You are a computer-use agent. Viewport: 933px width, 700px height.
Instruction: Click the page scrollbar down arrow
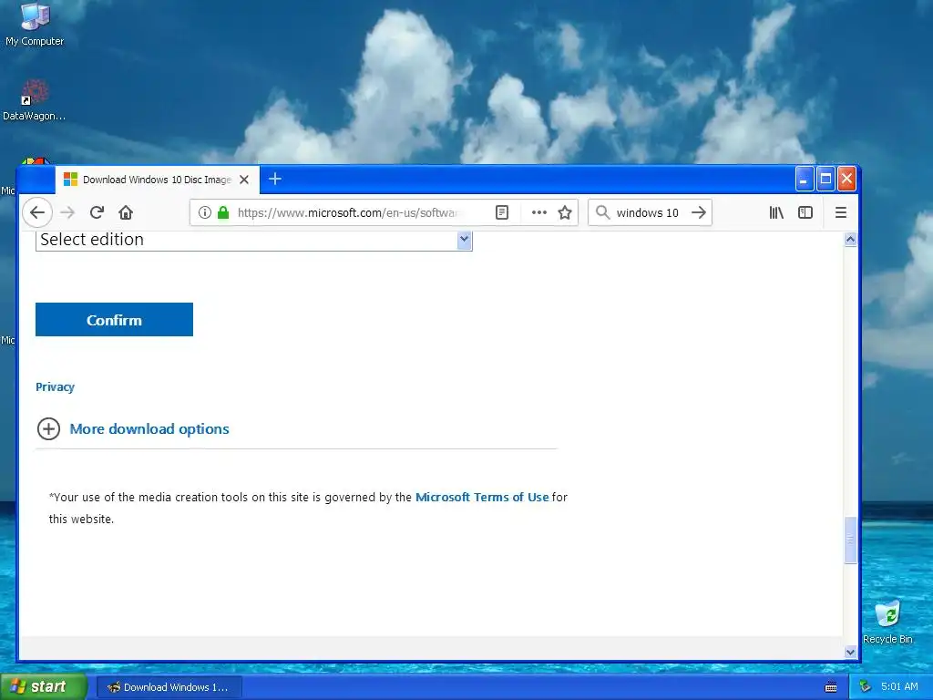(x=850, y=652)
